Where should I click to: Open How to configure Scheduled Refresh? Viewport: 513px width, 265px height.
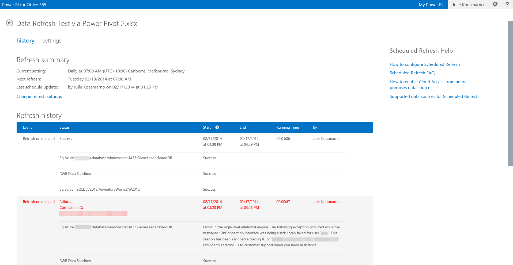tap(425, 64)
